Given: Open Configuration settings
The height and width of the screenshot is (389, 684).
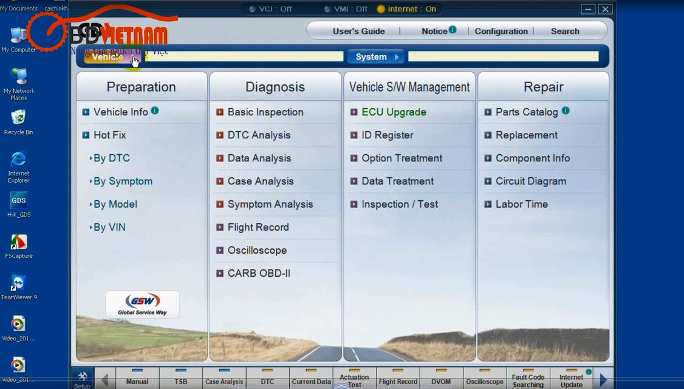Looking at the screenshot, I should pos(501,32).
